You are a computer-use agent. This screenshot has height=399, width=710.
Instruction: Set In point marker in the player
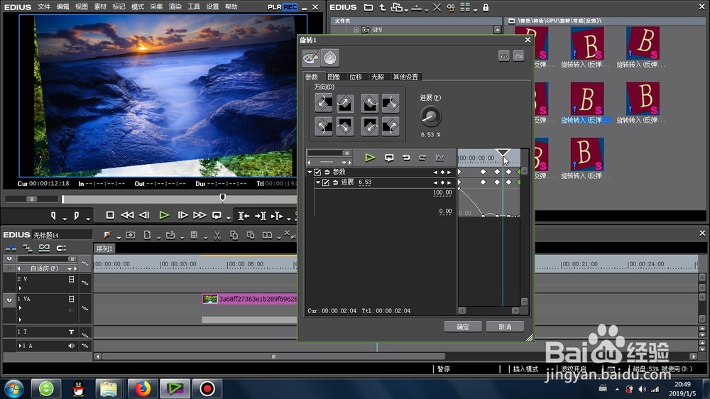[x=53, y=216]
